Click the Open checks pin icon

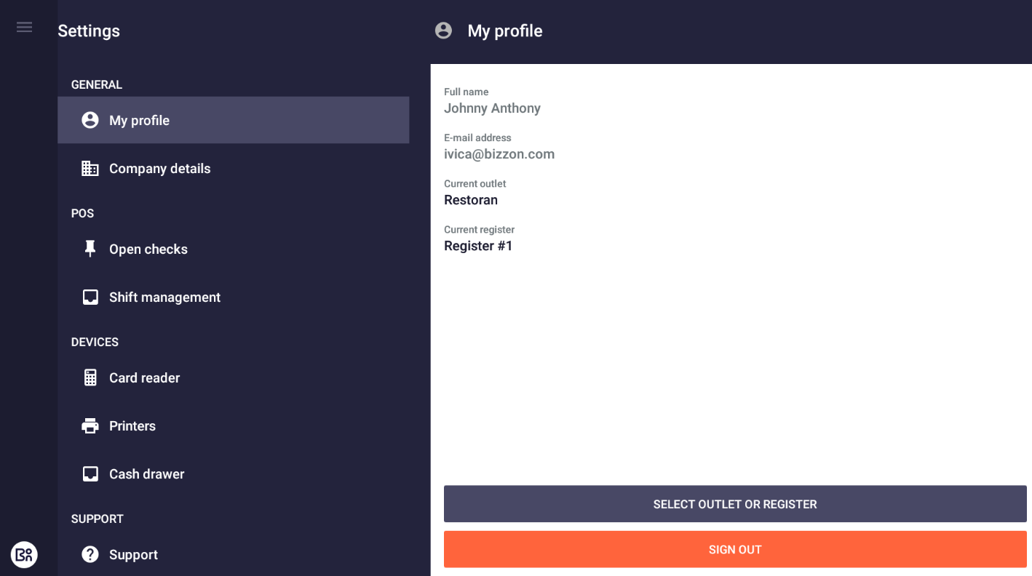click(90, 249)
